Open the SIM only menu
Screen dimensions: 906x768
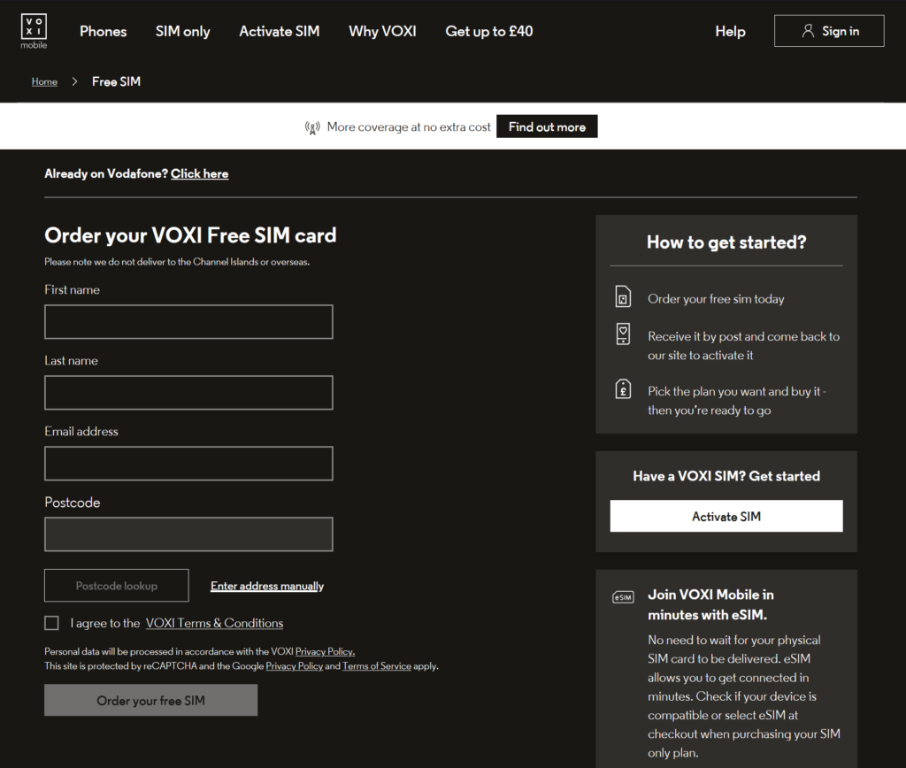[x=182, y=31]
